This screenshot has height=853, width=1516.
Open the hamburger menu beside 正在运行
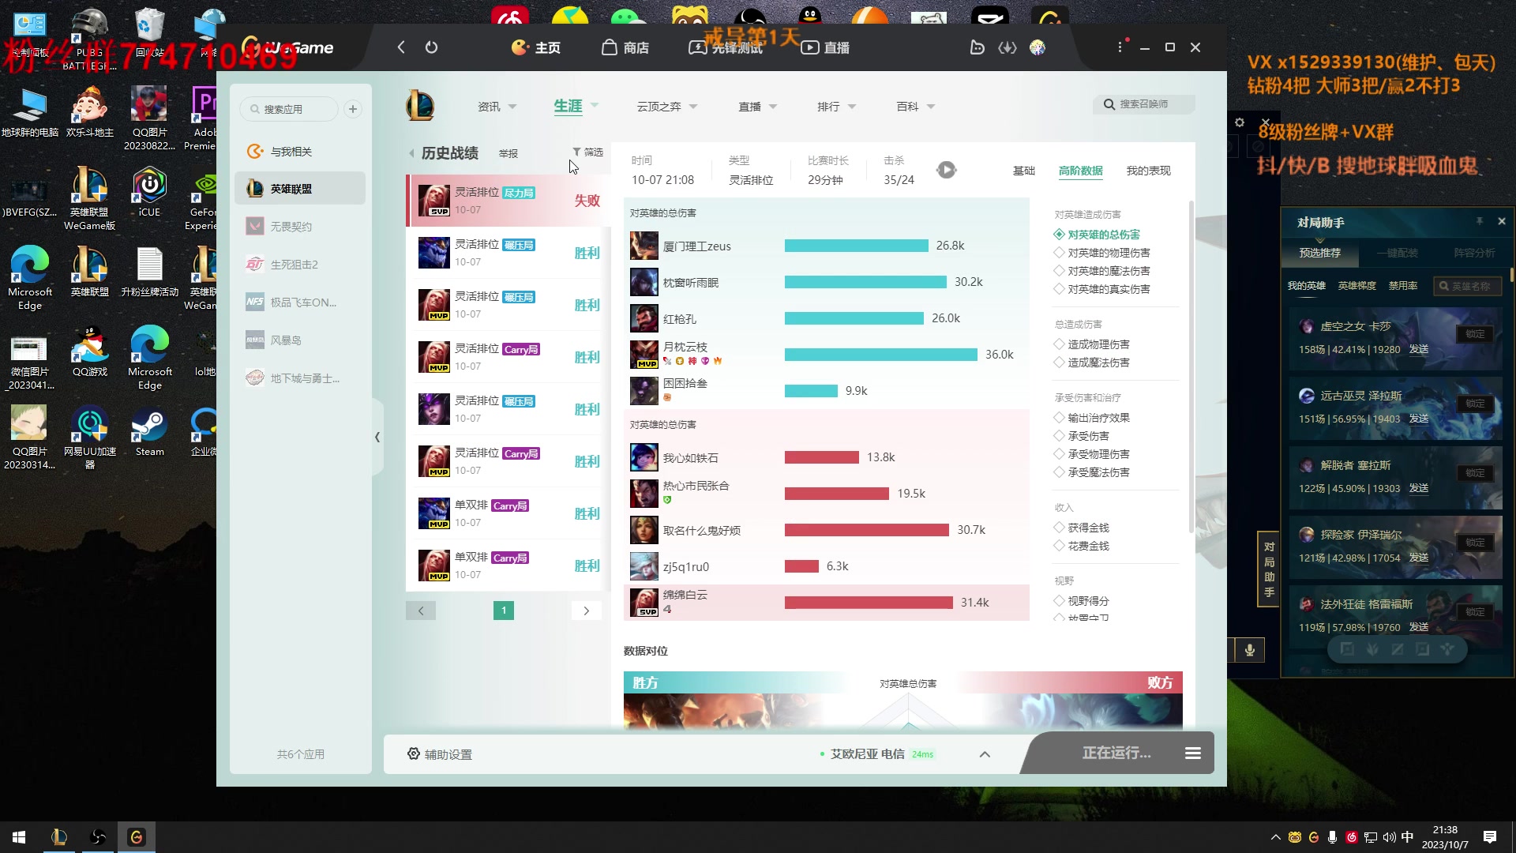click(x=1193, y=753)
